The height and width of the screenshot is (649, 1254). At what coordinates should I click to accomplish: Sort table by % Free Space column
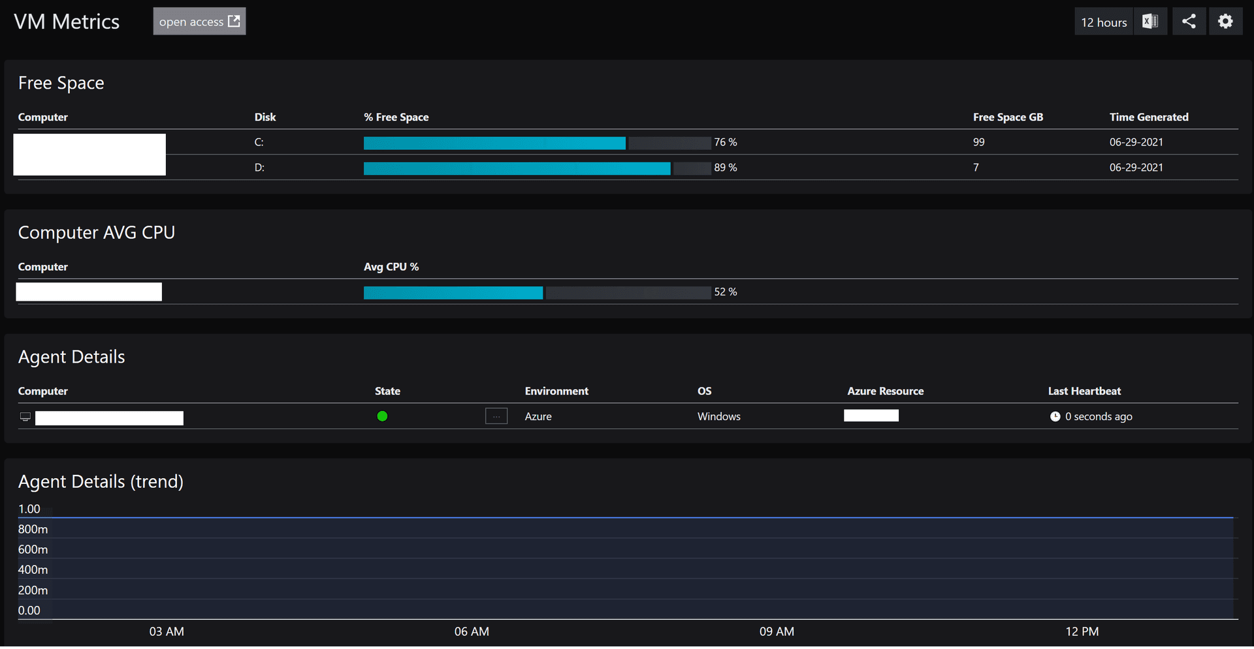pos(396,117)
